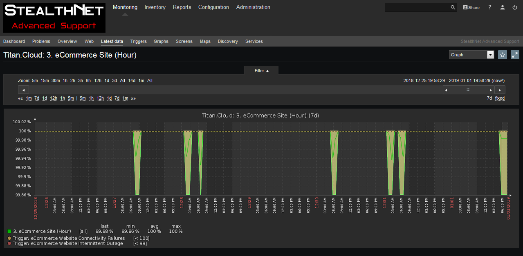Click the eCommerce Website Intermittent Outage trigger label
Viewport: 523px width, 256px height.
(x=68, y=244)
